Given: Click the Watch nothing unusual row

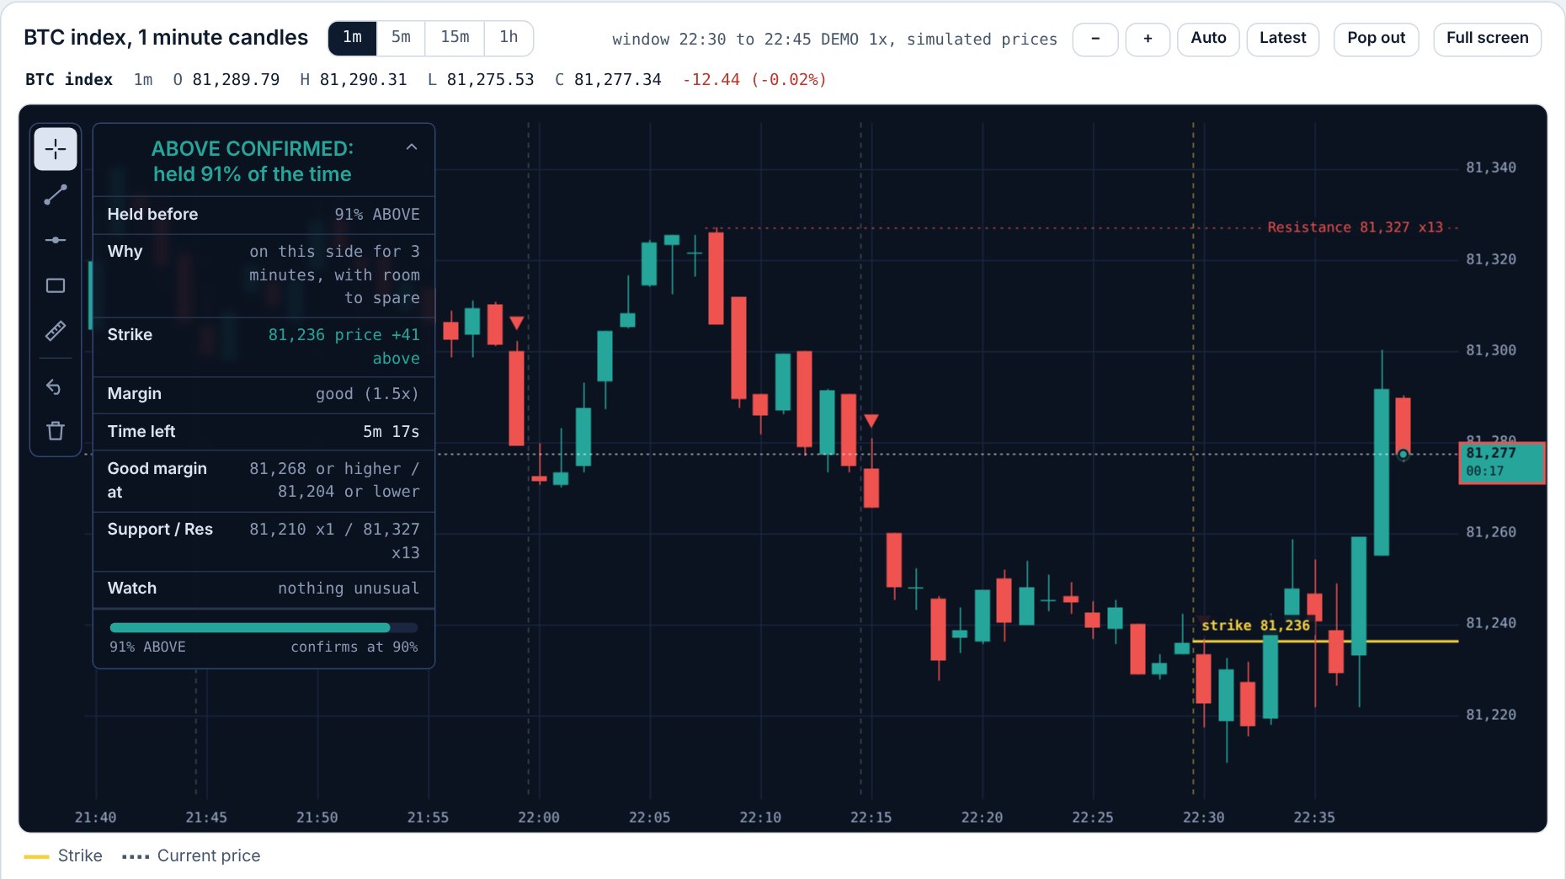Looking at the screenshot, I should click(264, 589).
